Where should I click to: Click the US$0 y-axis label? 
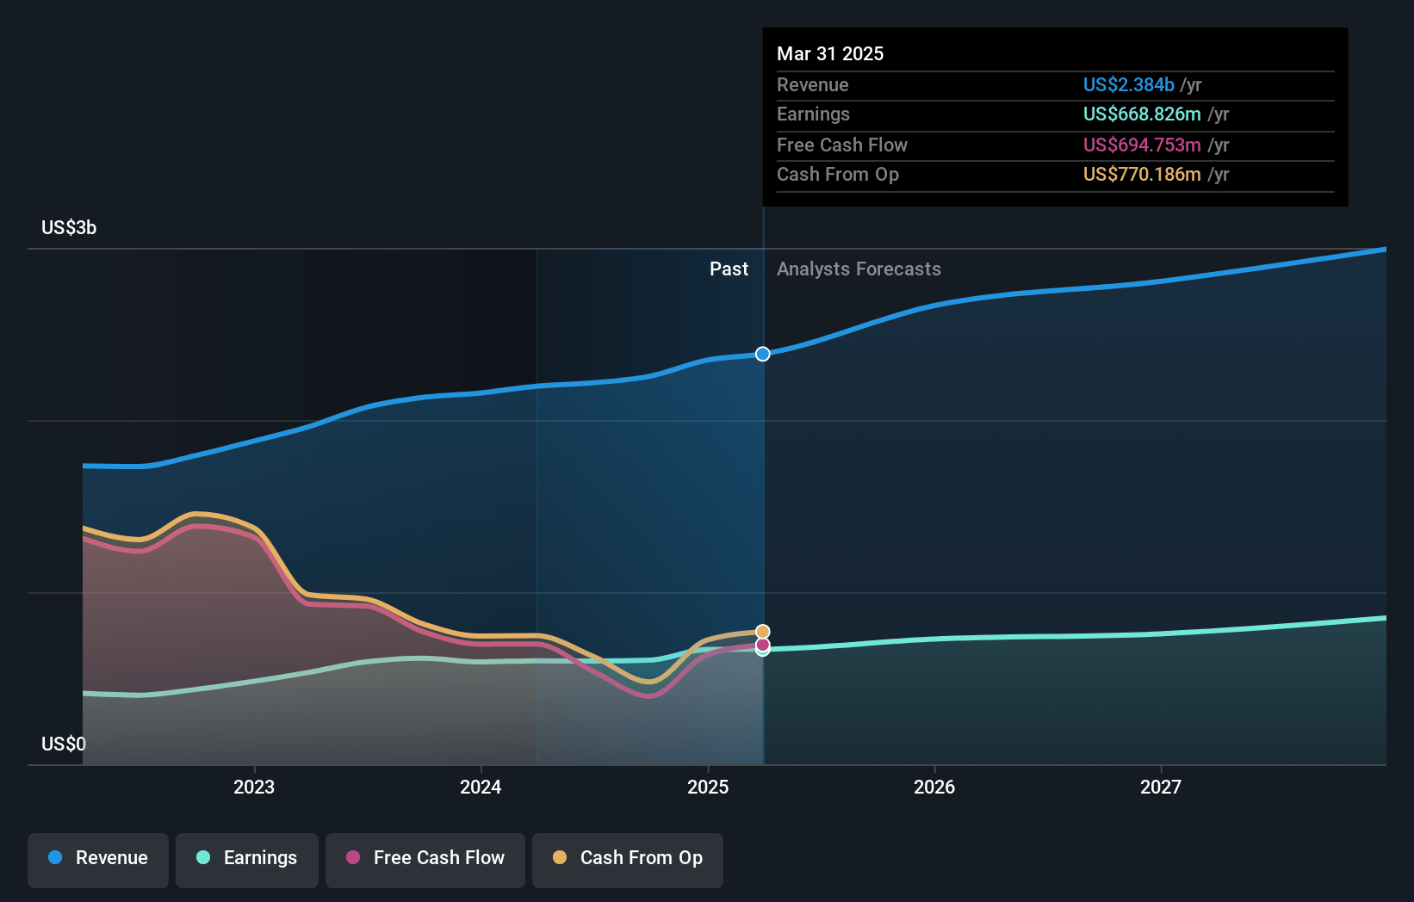click(x=64, y=744)
